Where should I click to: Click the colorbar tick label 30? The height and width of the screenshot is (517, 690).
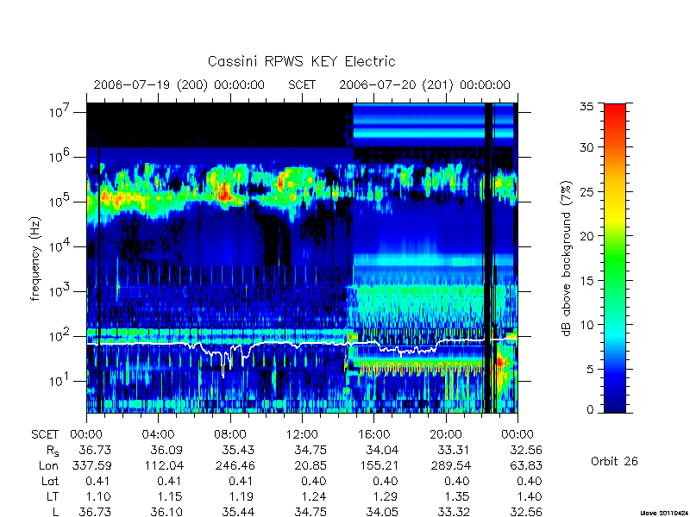[x=586, y=147]
